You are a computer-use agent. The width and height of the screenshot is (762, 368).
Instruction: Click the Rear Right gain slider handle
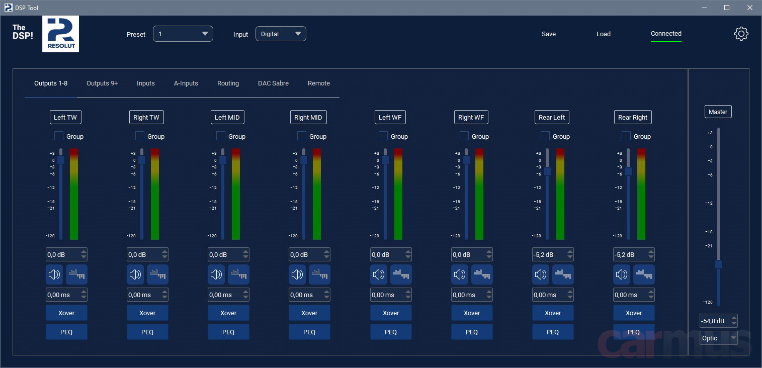tap(628, 171)
